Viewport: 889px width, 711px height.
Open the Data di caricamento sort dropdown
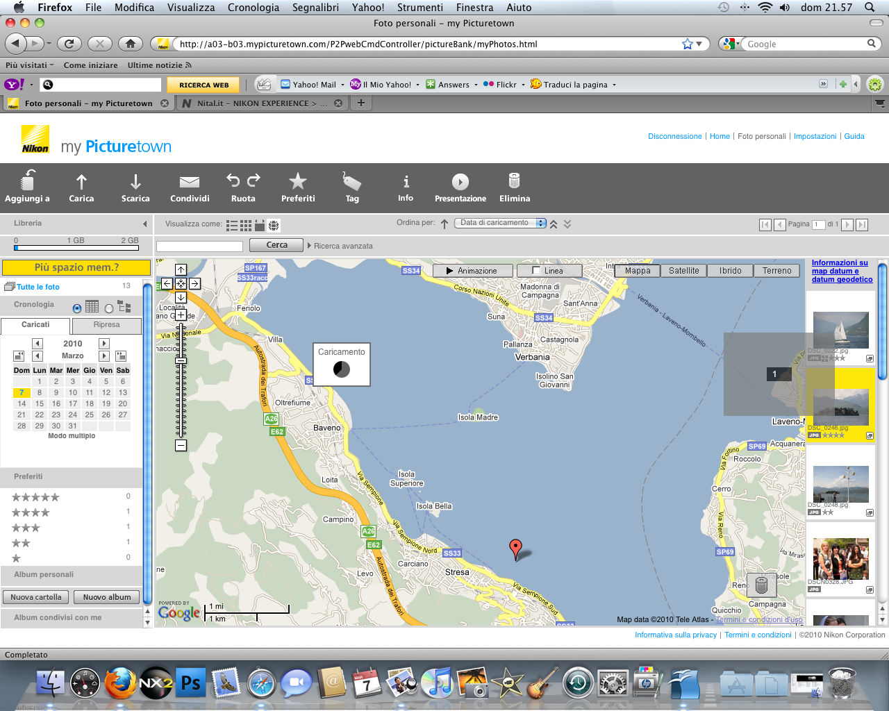(x=500, y=223)
